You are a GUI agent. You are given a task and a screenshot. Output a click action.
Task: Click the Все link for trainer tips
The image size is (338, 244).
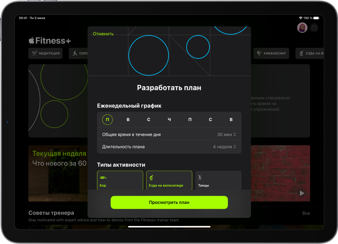click(306, 213)
